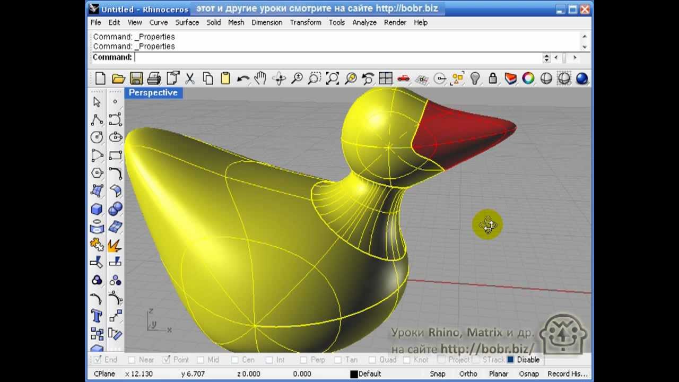Toggle Snap in the status bar
This screenshot has height=382, width=679.
click(438, 374)
